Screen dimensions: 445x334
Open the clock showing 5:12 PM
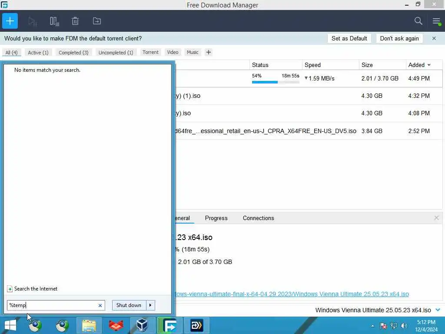coord(426,326)
